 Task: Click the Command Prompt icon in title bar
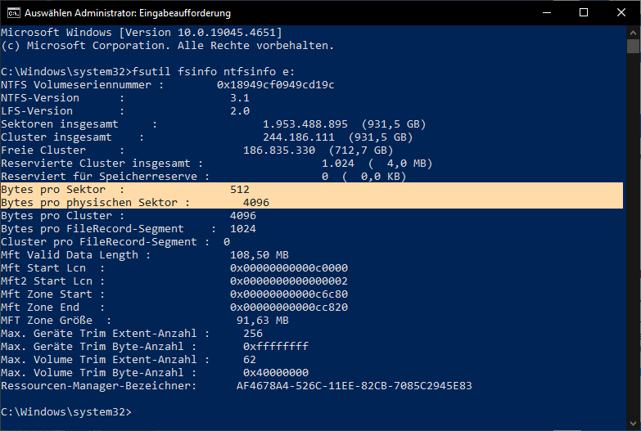tap(12, 13)
